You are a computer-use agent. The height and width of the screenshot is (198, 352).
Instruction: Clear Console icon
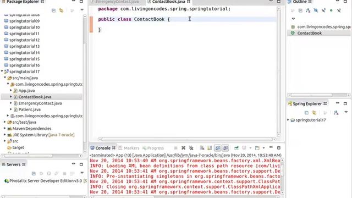coord(202,148)
